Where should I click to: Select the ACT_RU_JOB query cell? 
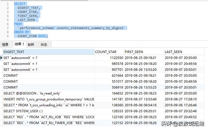pos(48,117)
